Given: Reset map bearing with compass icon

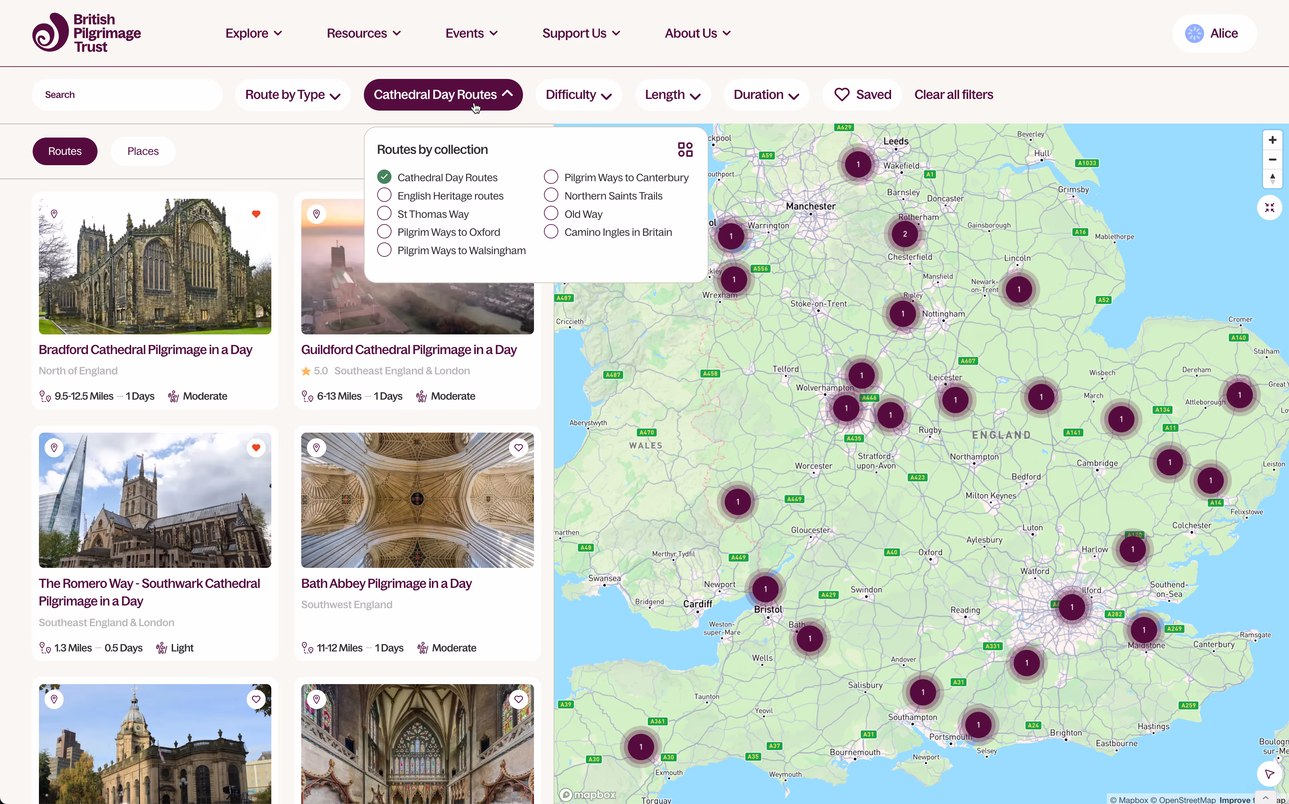Looking at the screenshot, I should (1272, 179).
